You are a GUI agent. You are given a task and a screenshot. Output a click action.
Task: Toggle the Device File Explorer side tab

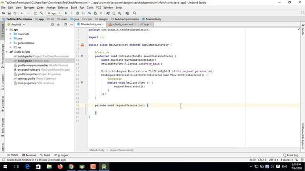303,136
